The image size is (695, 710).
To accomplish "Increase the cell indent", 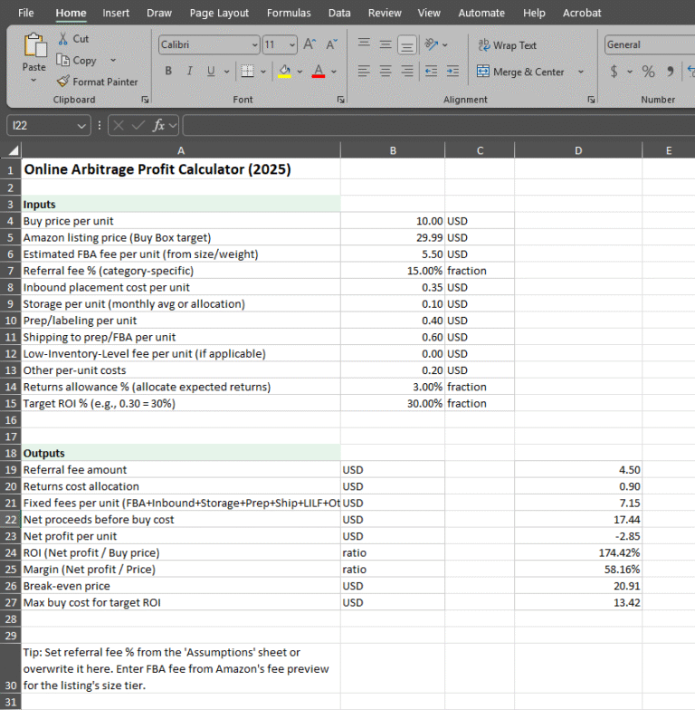I will click(x=452, y=71).
